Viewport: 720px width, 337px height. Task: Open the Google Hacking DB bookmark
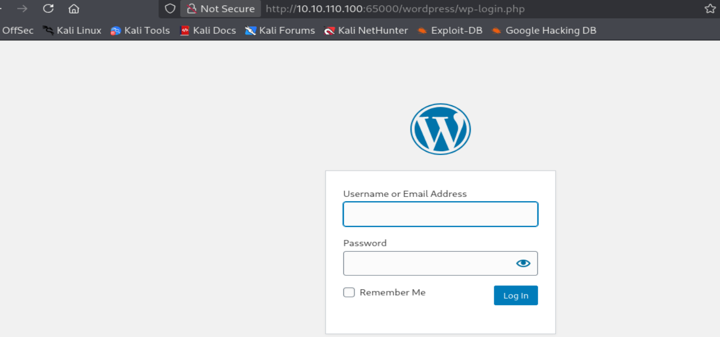(x=544, y=31)
